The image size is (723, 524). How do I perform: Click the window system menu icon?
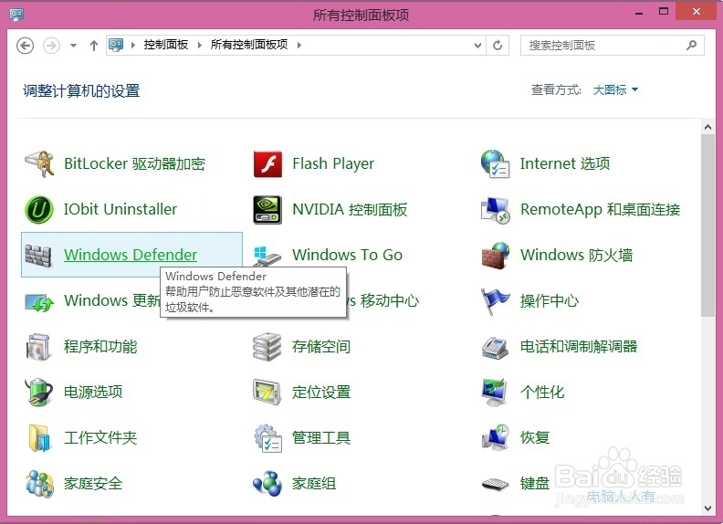[x=16, y=15]
